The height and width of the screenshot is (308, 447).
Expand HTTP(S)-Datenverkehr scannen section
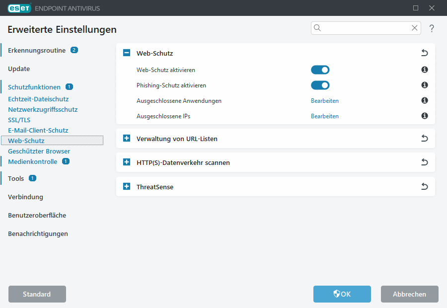[x=127, y=162]
